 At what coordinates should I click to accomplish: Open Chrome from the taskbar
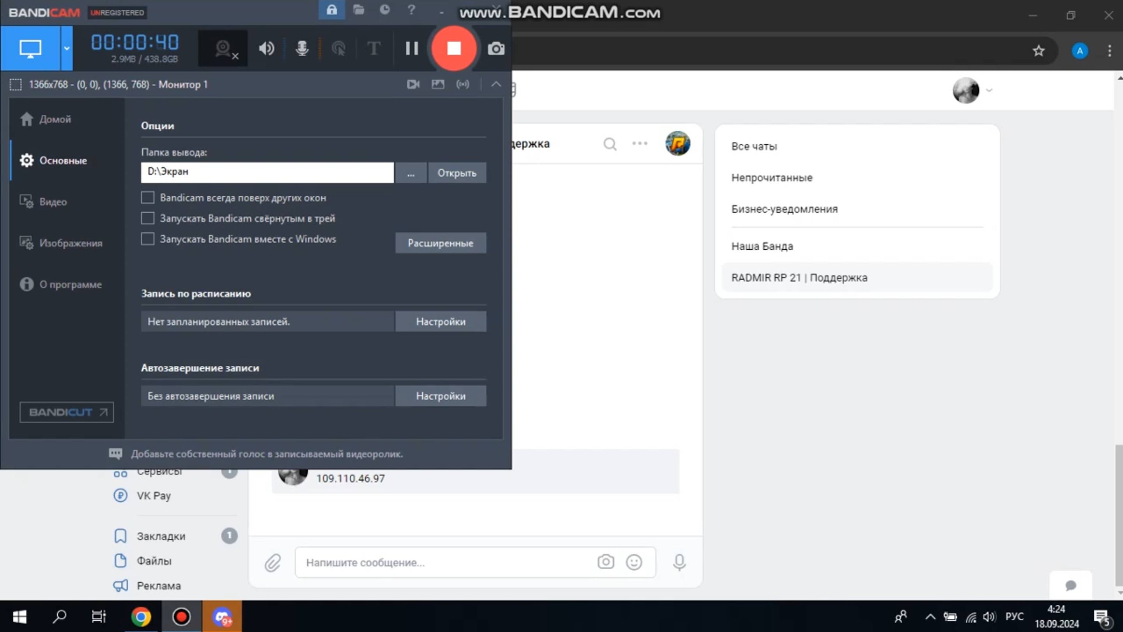(x=141, y=617)
